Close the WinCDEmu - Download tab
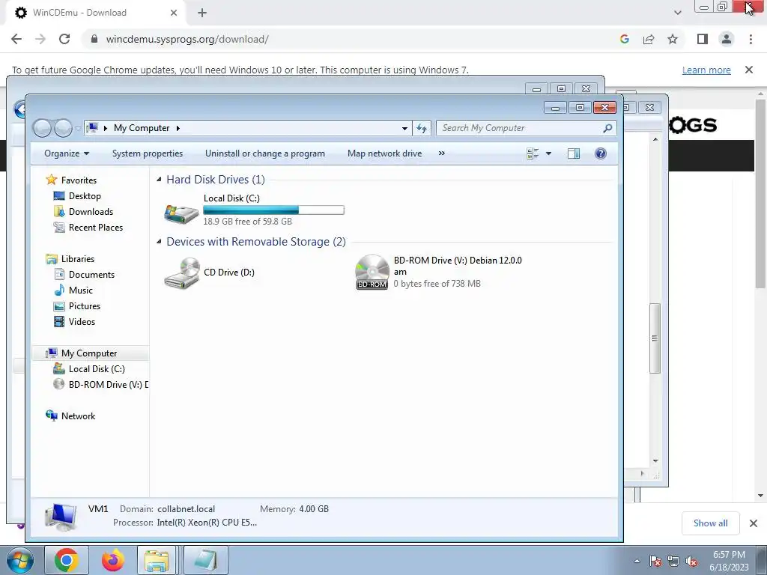The height and width of the screenshot is (575, 767). 174,13
